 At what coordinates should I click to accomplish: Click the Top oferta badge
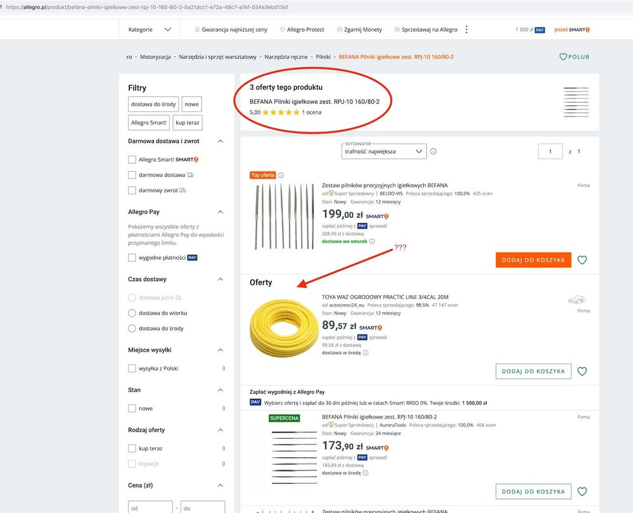(262, 175)
